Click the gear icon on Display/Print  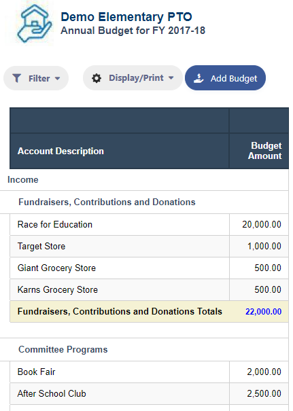(x=97, y=78)
